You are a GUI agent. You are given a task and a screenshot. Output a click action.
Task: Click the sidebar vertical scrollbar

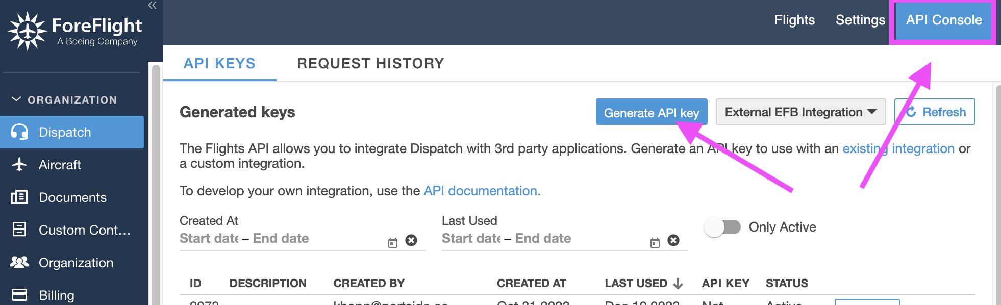(x=156, y=185)
